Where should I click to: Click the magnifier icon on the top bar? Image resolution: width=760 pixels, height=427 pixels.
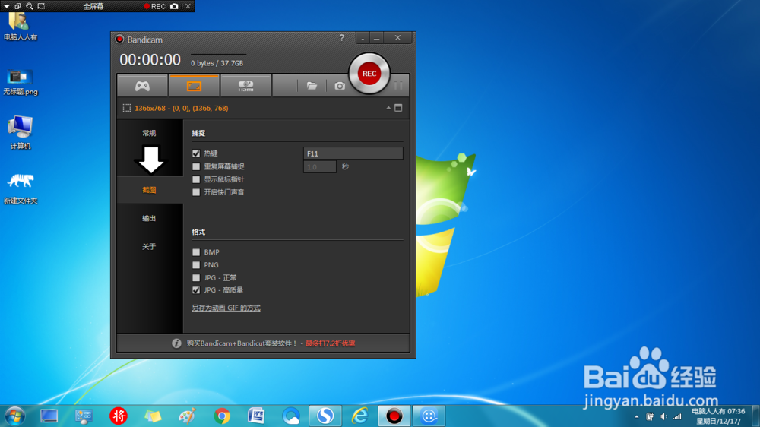click(30, 6)
